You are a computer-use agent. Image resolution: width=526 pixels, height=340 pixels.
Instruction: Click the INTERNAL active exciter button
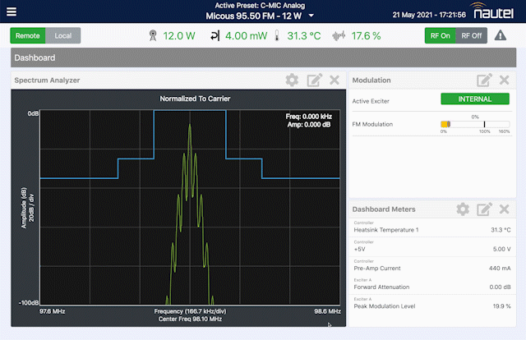coord(475,99)
